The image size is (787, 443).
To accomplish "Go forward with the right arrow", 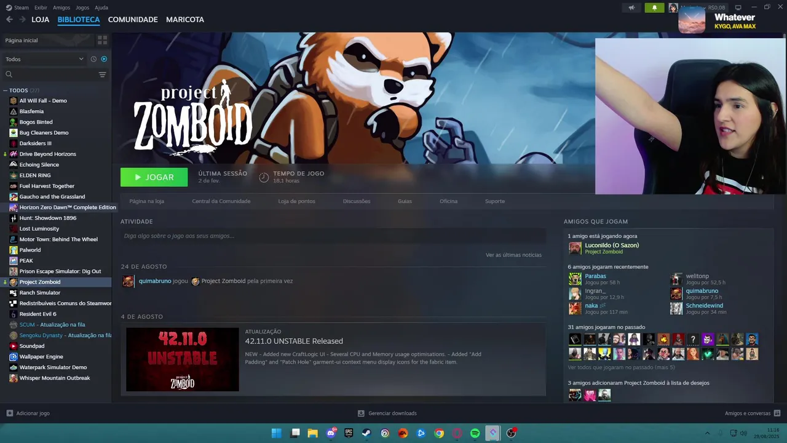I will 22,20.
